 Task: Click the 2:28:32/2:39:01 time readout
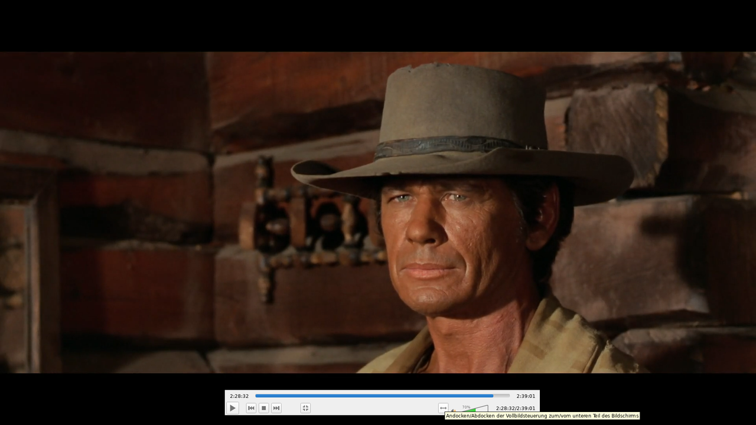[516, 408]
